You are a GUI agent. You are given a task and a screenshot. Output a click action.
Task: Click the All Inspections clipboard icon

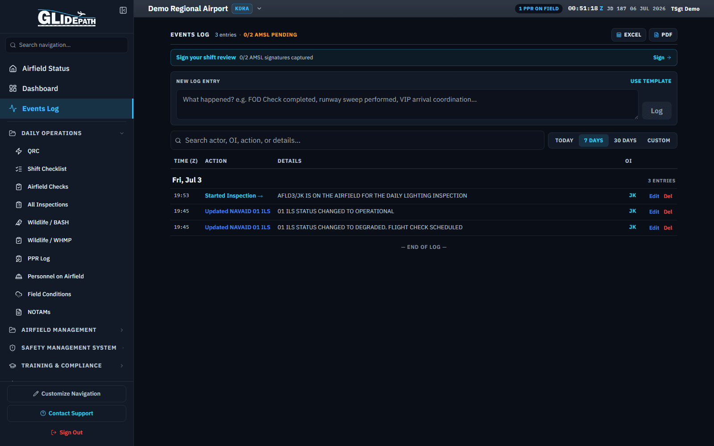pyautogui.click(x=19, y=205)
